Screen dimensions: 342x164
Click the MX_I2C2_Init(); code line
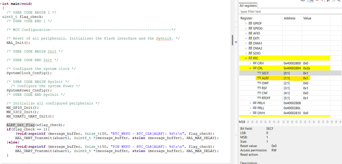click(23, 112)
